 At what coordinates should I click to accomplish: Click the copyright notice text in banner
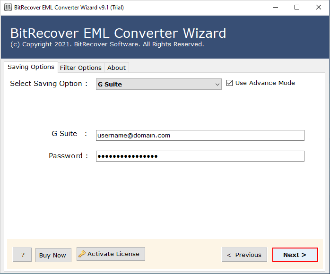(x=107, y=44)
